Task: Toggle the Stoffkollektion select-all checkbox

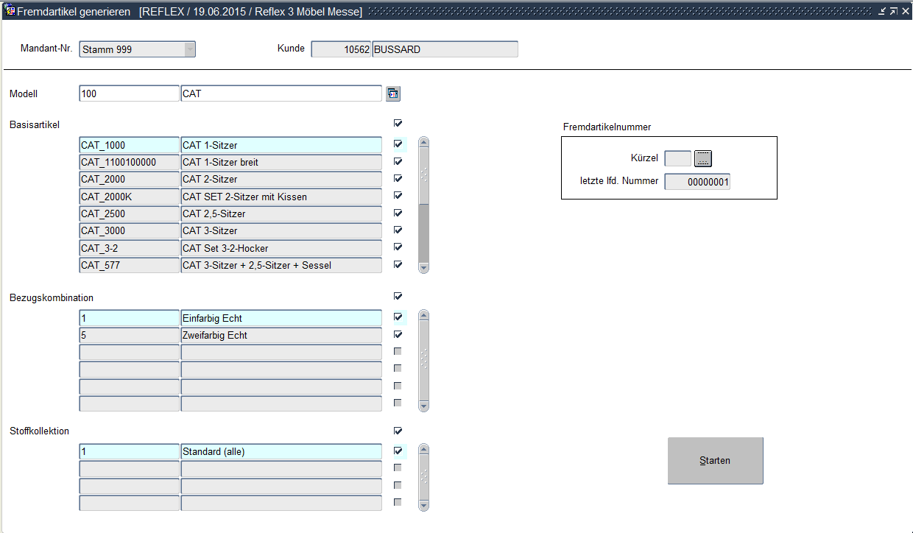Action: (x=398, y=431)
